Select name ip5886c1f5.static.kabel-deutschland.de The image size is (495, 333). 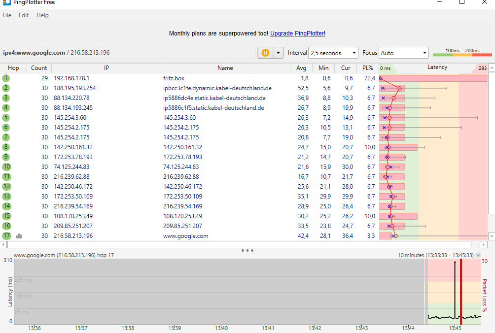[x=213, y=108]
